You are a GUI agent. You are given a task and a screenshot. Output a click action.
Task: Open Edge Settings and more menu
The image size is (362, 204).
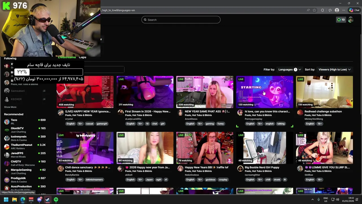point(344,10)
